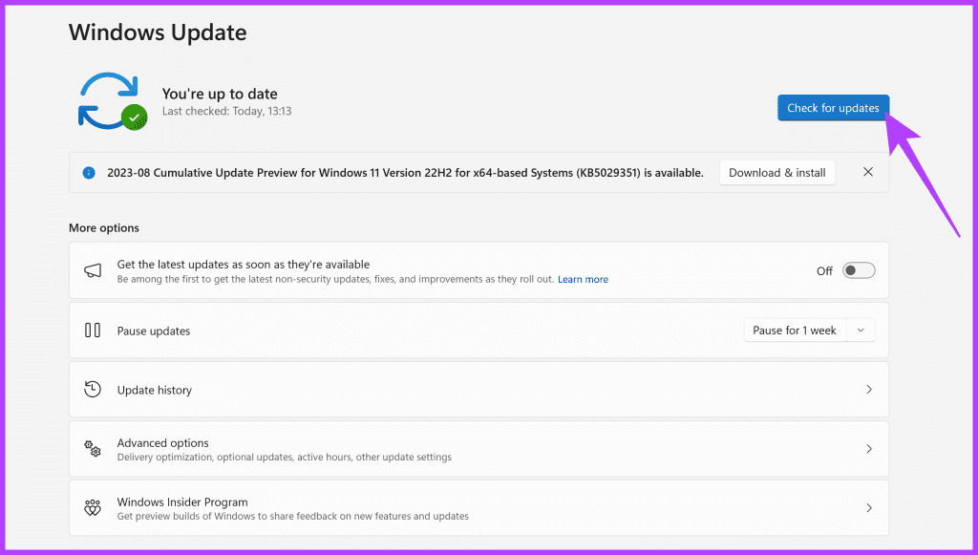
Task: Click the Check for updates button
Action: pyautogui.click(x=833, y=108)
